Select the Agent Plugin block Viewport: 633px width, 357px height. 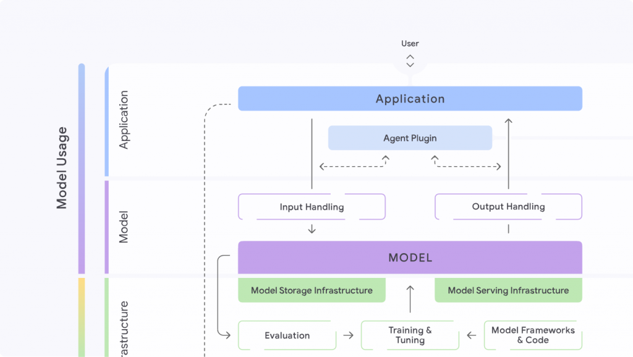(x=409, y=138)
